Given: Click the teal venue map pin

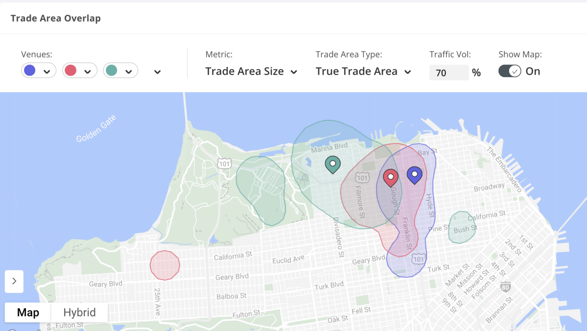Looking at the screenshot, I should (x=332, y=163).
